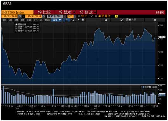Select the pencil annotation tool
The height and width of the screenshot is (121, 168).
point(91,16)
